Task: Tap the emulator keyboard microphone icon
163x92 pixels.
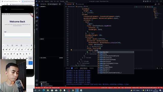Action: [x=31, y=45]
